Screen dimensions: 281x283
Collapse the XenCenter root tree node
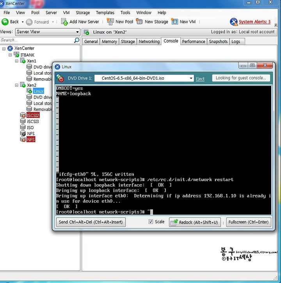pyautogui.click(x=4, y=48)
